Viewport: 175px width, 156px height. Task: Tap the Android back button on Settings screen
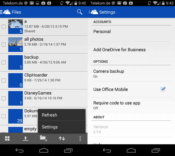click(107, 150)
